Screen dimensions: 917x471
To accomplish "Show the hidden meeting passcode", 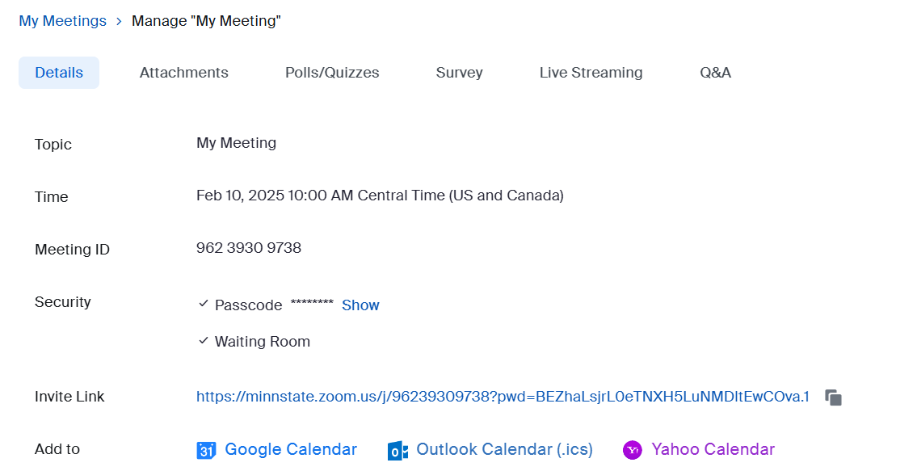I will (360, 305).
